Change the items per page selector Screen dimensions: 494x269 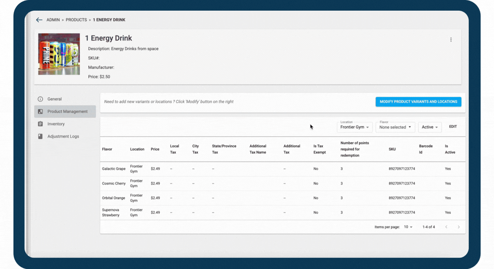(408, 227)
